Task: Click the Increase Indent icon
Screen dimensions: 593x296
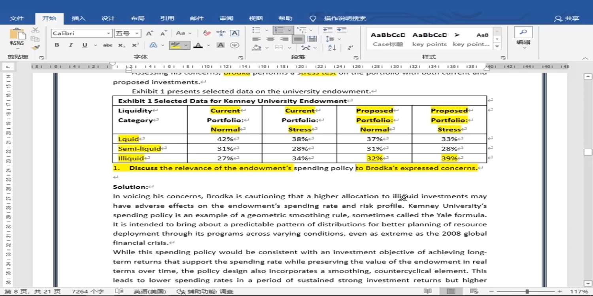Action: (342, 30)
